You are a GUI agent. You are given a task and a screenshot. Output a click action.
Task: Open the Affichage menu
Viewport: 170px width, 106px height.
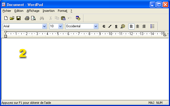33,11
